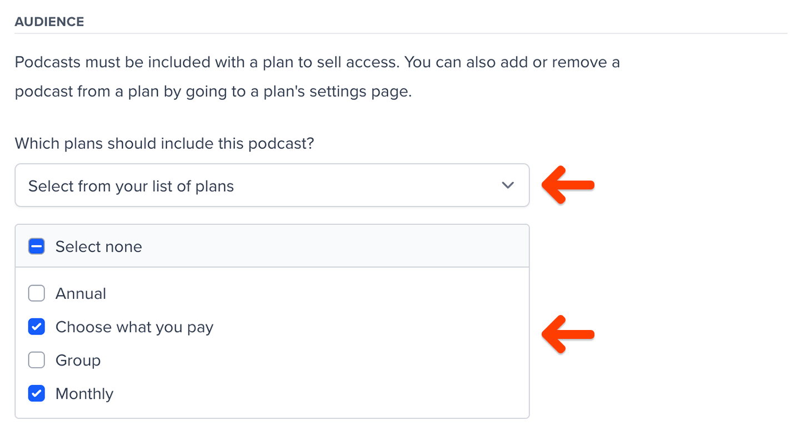The width and height of the screenshot is (800, 435).
Task: Click the Annual plan label text
Action: (x=81, y=293)
